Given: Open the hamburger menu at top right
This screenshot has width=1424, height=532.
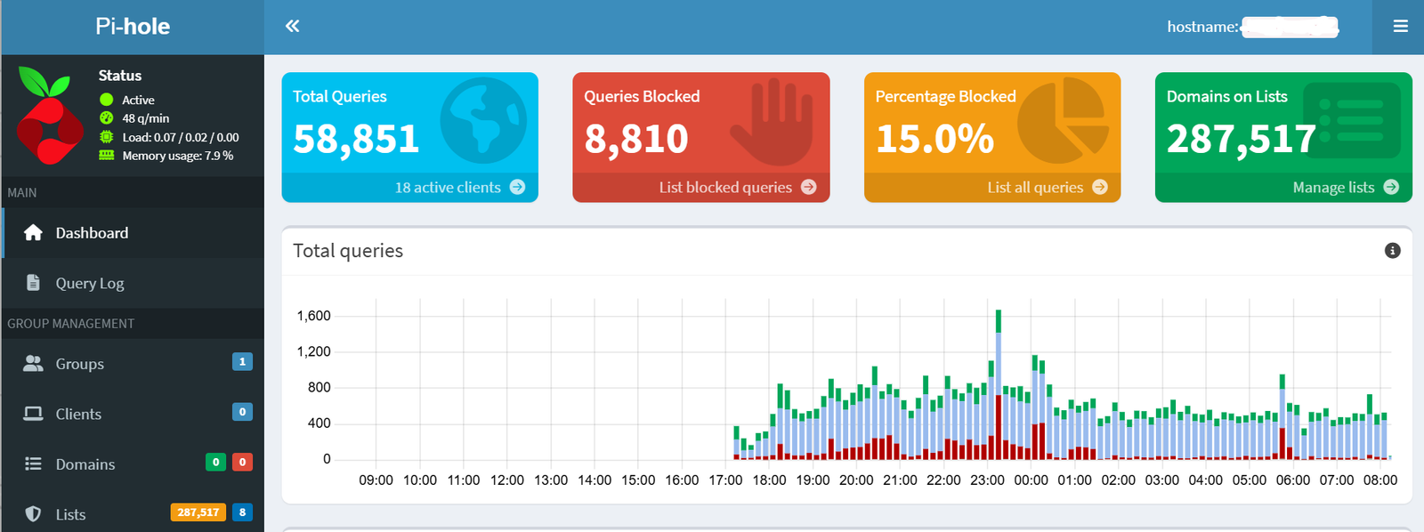Looking at the screenshot, I should click(1400, 27).
